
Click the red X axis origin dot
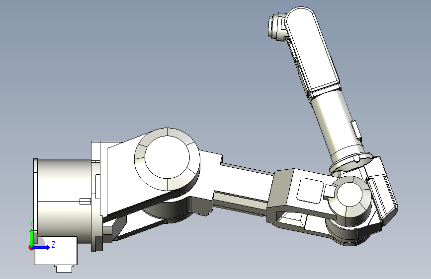point(30,248)
